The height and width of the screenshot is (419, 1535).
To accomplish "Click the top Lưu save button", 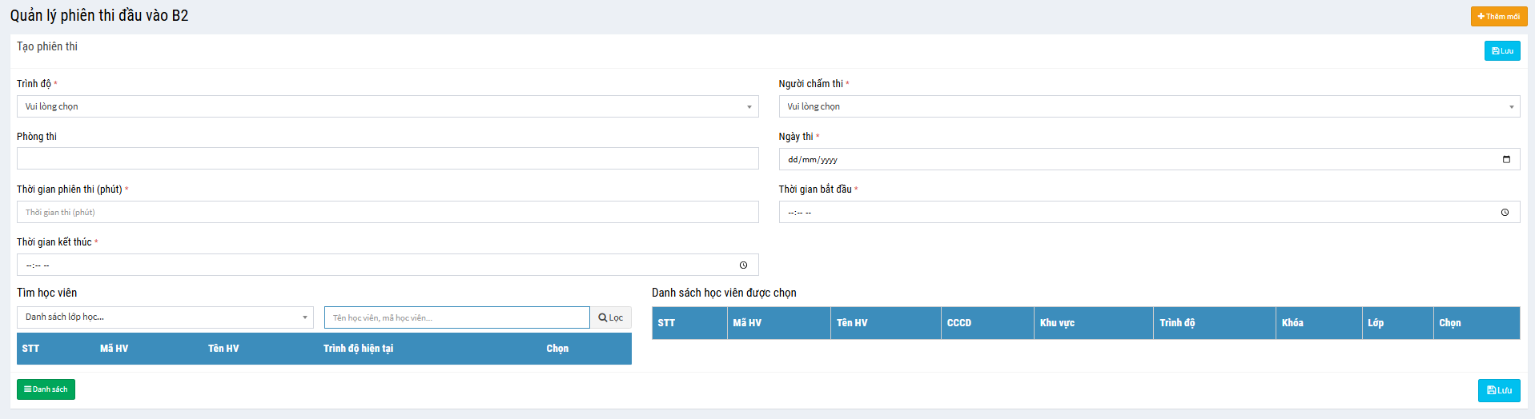I will tap(1501, 51).
